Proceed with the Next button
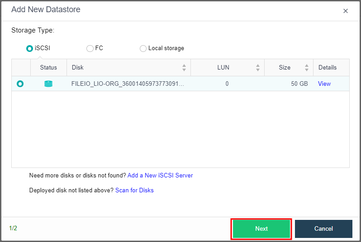 261,228
